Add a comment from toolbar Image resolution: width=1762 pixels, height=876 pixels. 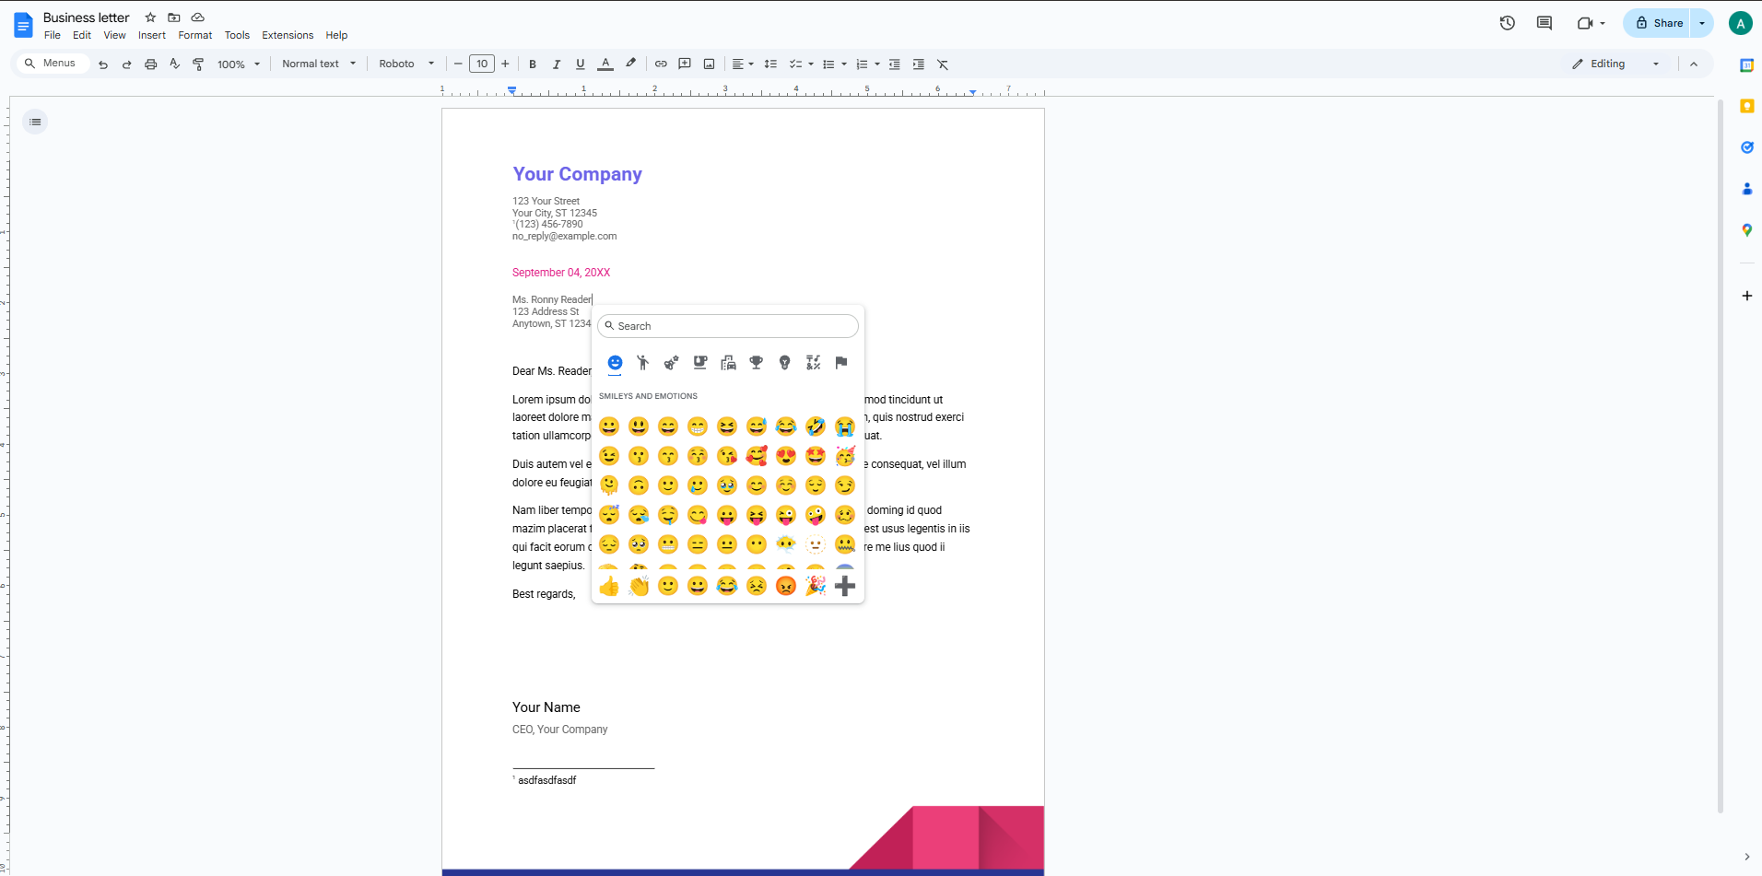pyautogui.click(x=685, y=64)
